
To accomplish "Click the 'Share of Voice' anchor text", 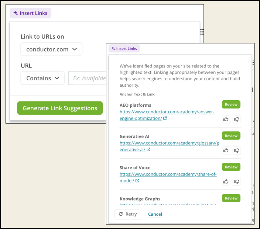I will click(x=135, y=168).
